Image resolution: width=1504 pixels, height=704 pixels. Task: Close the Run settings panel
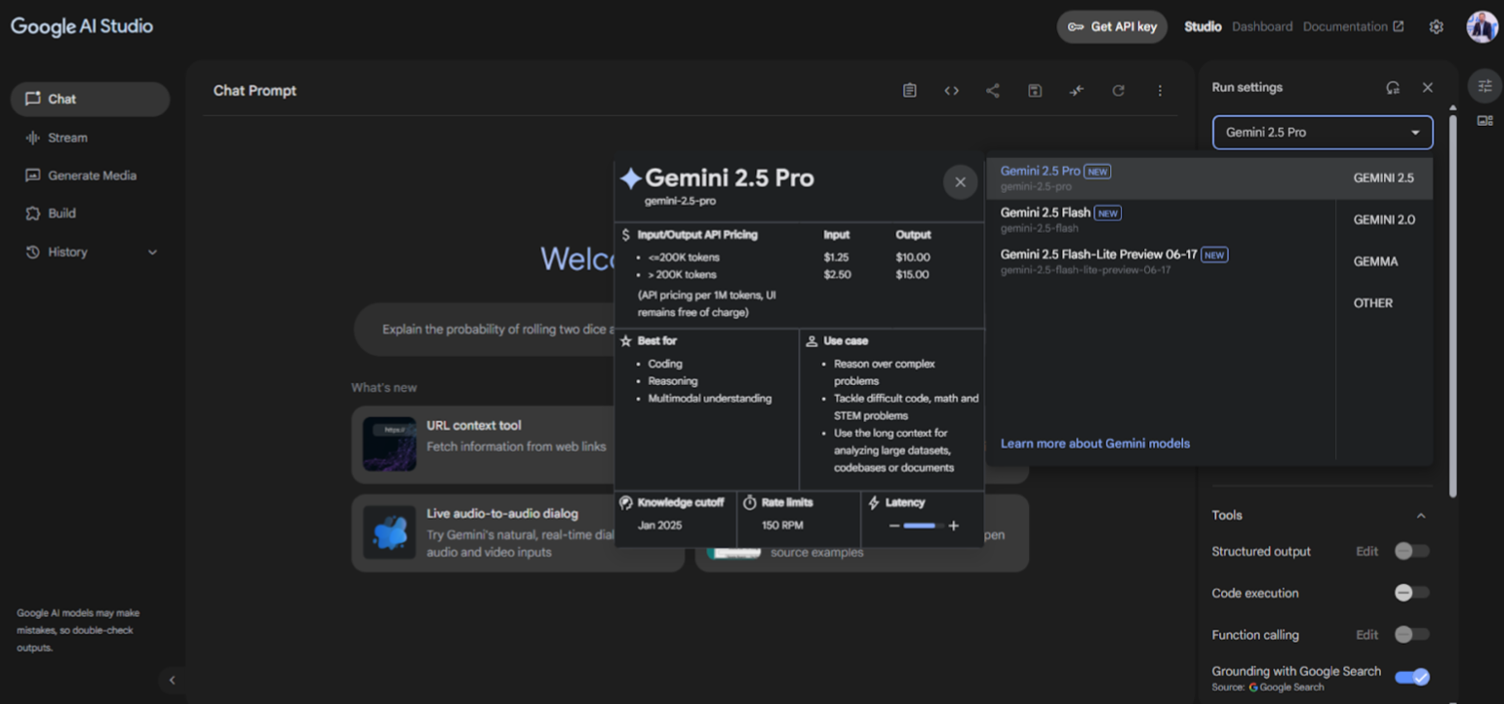pyautogui.click(x=1428, y=88)
